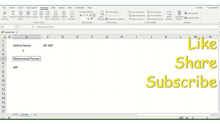Open the Insert Function dialog
The height and width of the screenshot is (124, 220).
tap(4, 15)
